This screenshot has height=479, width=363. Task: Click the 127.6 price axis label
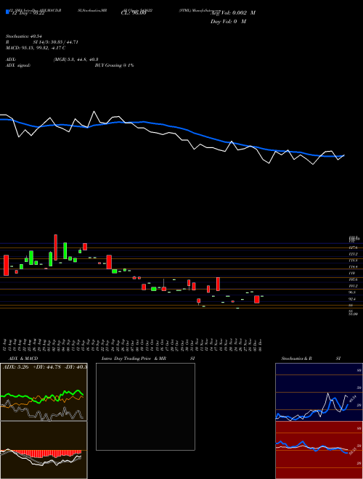pos(353,247)
